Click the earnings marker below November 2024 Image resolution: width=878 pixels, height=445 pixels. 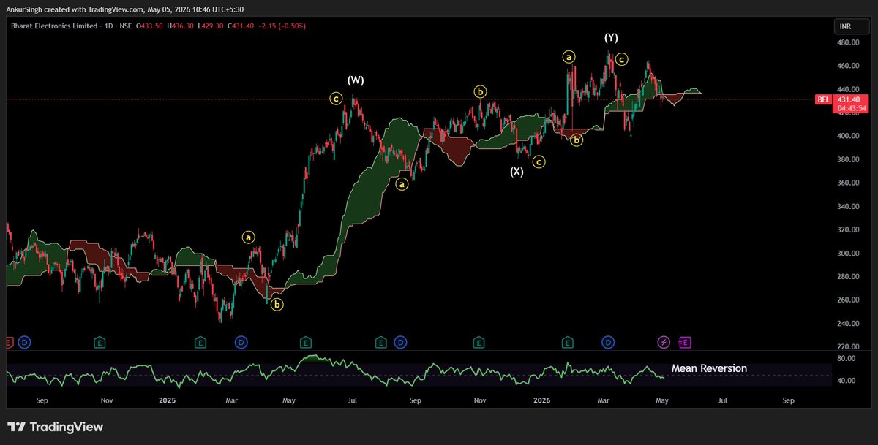(x=100, y=341)
